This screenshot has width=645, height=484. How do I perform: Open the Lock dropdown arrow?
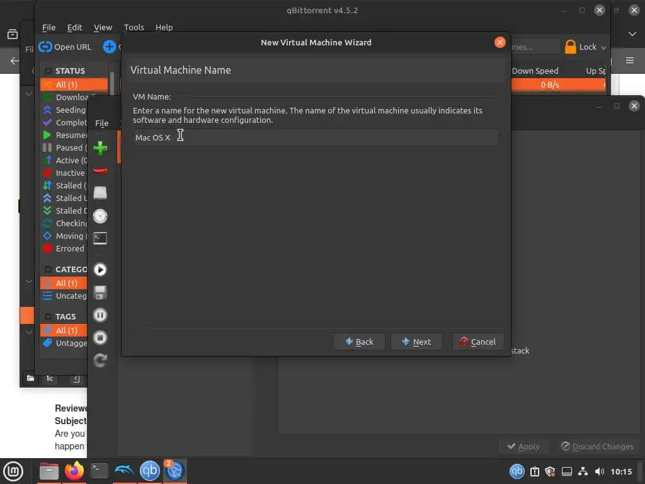[x=603, y=48]
